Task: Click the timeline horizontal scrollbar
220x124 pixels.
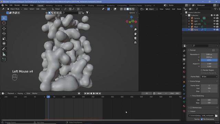Action: (x=91, y=120)
